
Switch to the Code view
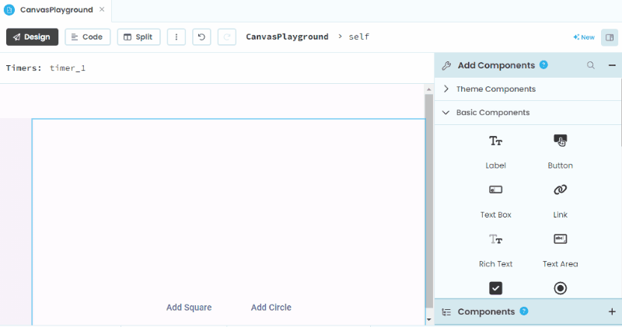pyautogui.click(x=87, y=37)
